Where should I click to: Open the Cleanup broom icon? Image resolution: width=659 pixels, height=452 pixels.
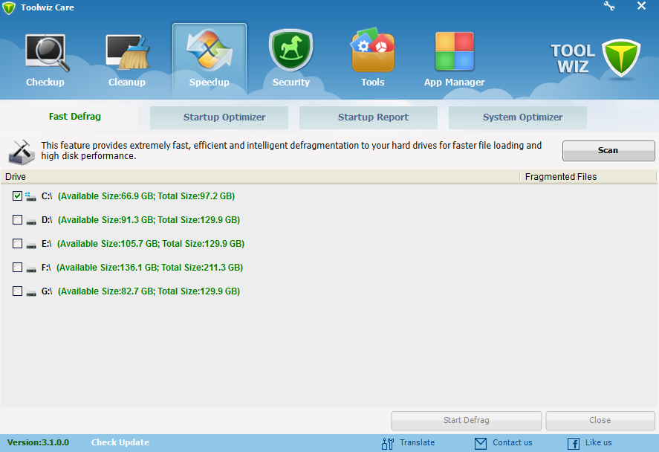pyautogui.click(x=127, y=53)
